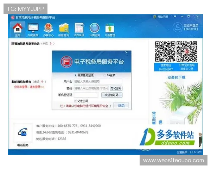Click the 国税地税近期重要公告 heading

(x=25, y=44)
